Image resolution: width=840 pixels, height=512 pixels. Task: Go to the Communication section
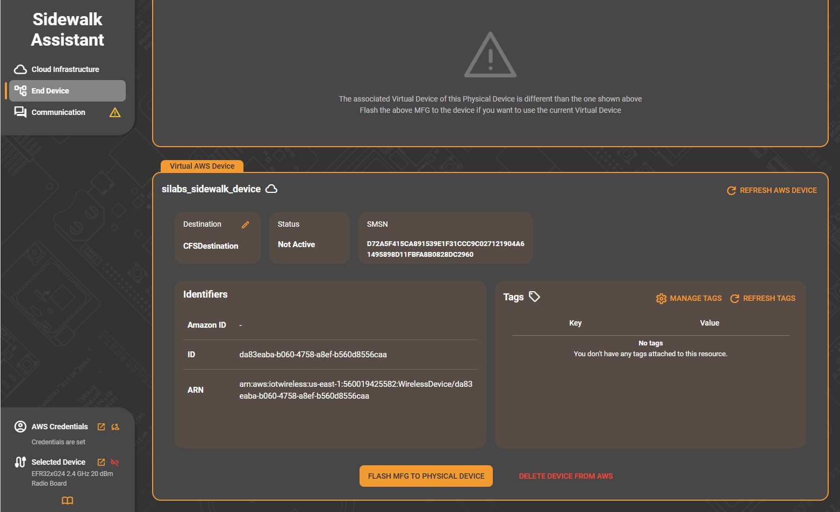point(58,112)
